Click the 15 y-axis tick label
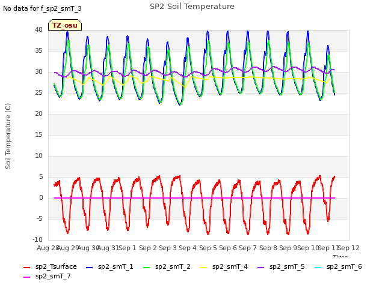The image size is (385, 288). click(38, 134)
